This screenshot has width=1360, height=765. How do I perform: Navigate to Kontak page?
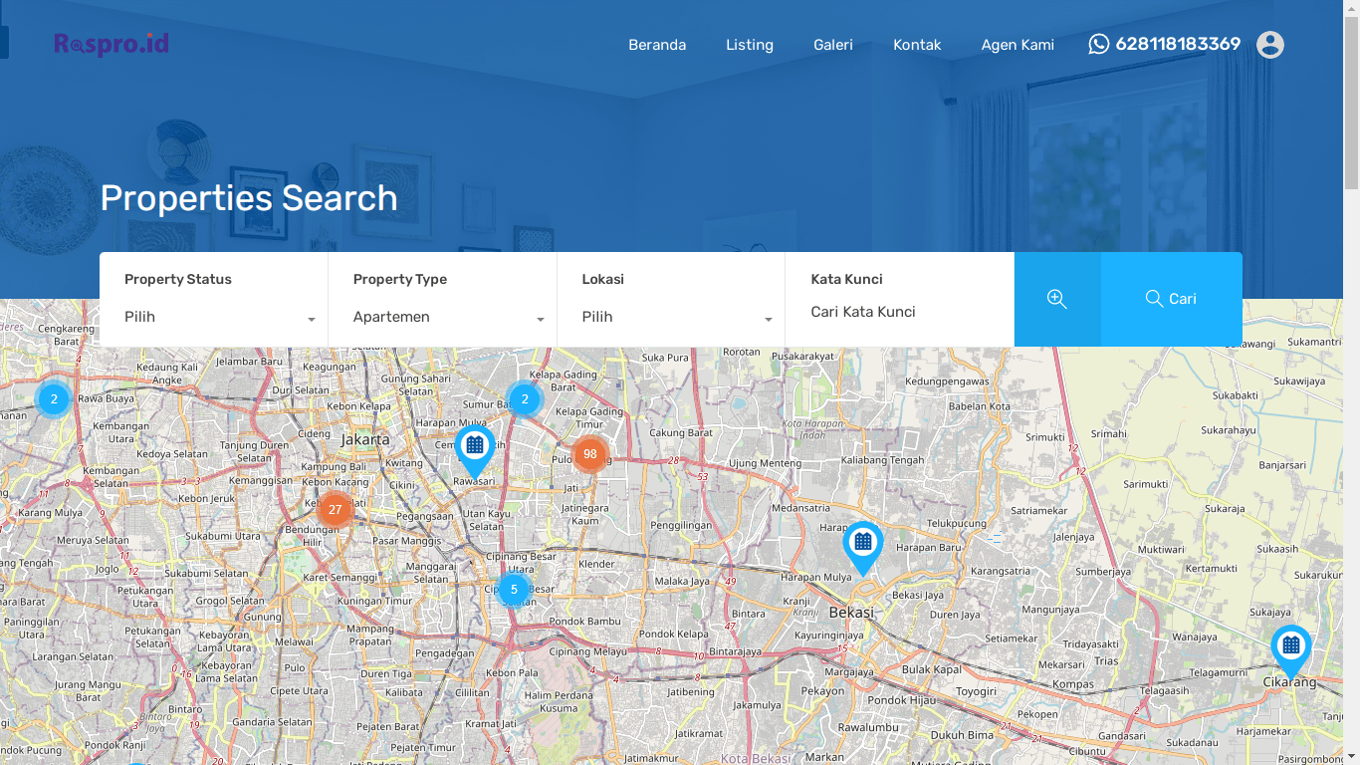[x=917, y=45]
